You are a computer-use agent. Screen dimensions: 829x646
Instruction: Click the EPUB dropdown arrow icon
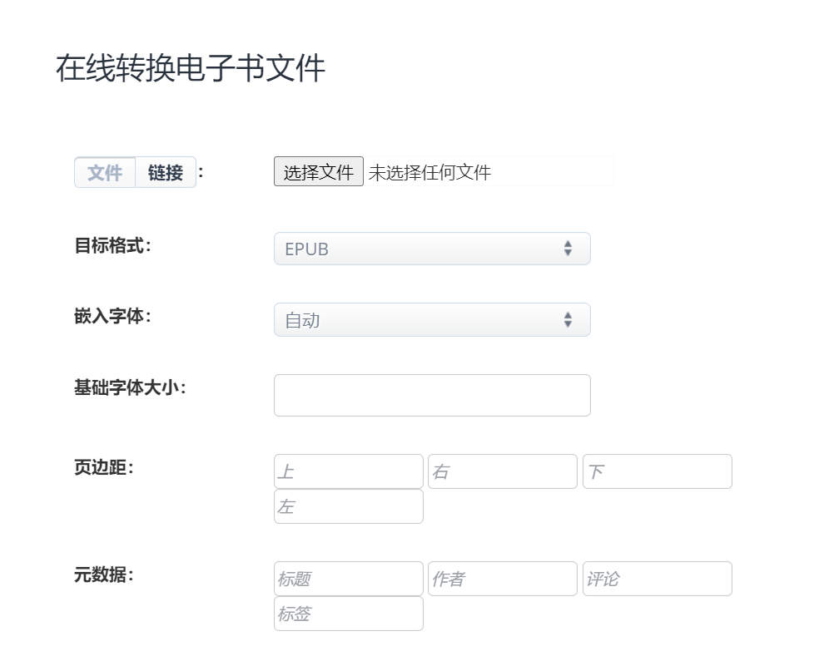[x=568, y=249]
